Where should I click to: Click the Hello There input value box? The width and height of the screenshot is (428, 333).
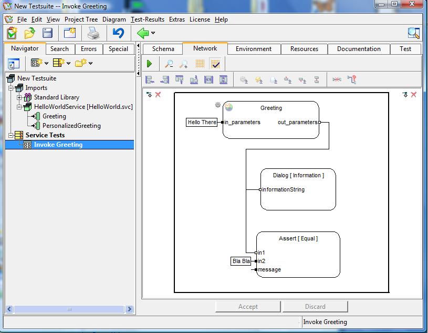(202, 122)
